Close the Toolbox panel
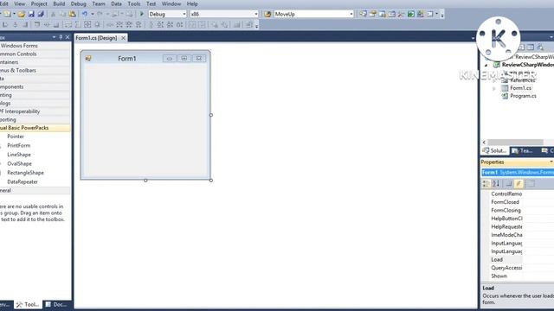Screen dimensions: 554x311 click(68, 37)
